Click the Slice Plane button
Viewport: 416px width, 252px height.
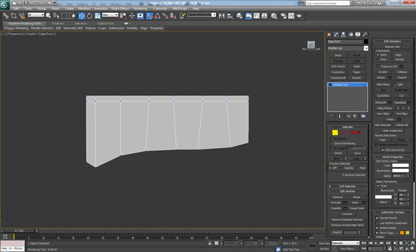(x=383, y=84)
